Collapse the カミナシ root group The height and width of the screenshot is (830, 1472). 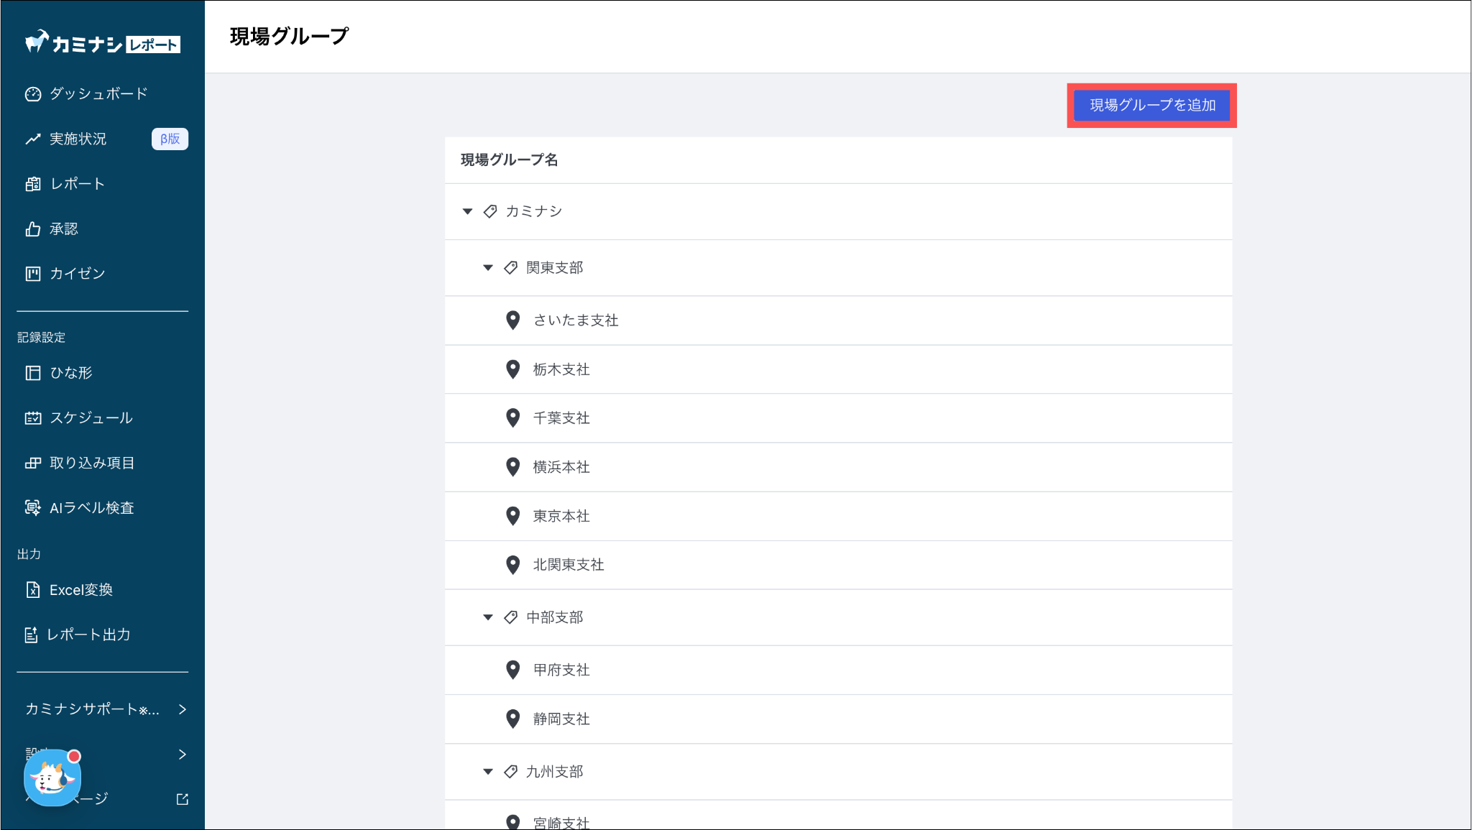468,211
